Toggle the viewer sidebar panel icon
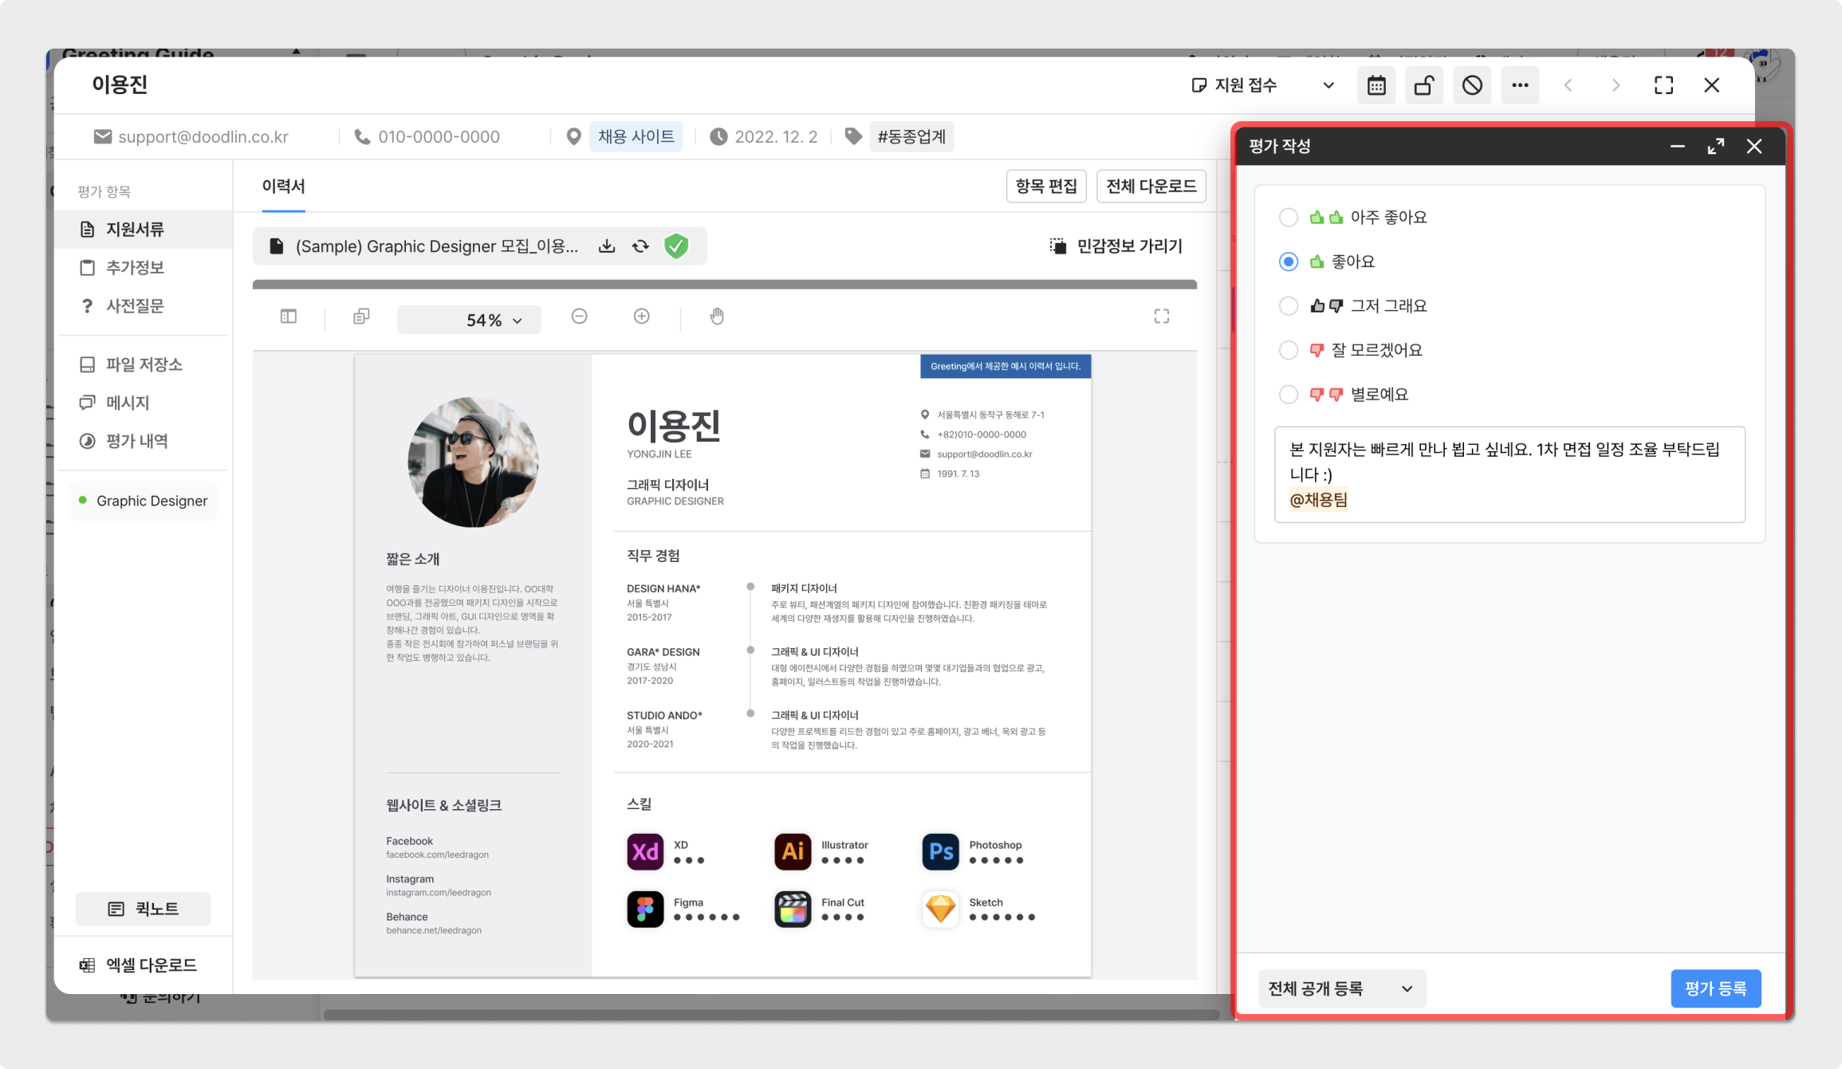This screenshot has width=1842, height=1069. [289, 316]
